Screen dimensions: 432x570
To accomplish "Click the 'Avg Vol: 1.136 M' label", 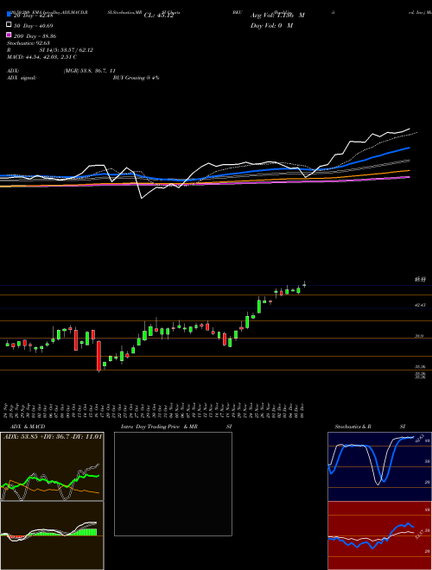I will coord(277,16).
